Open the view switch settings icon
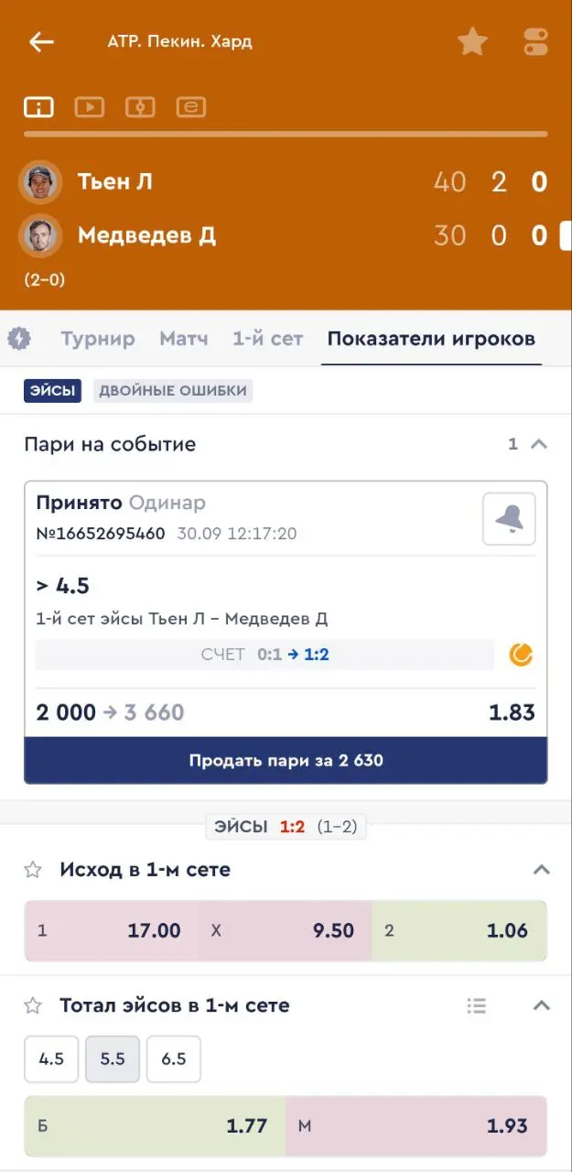The image size is (572, 1172). (535, 42)
